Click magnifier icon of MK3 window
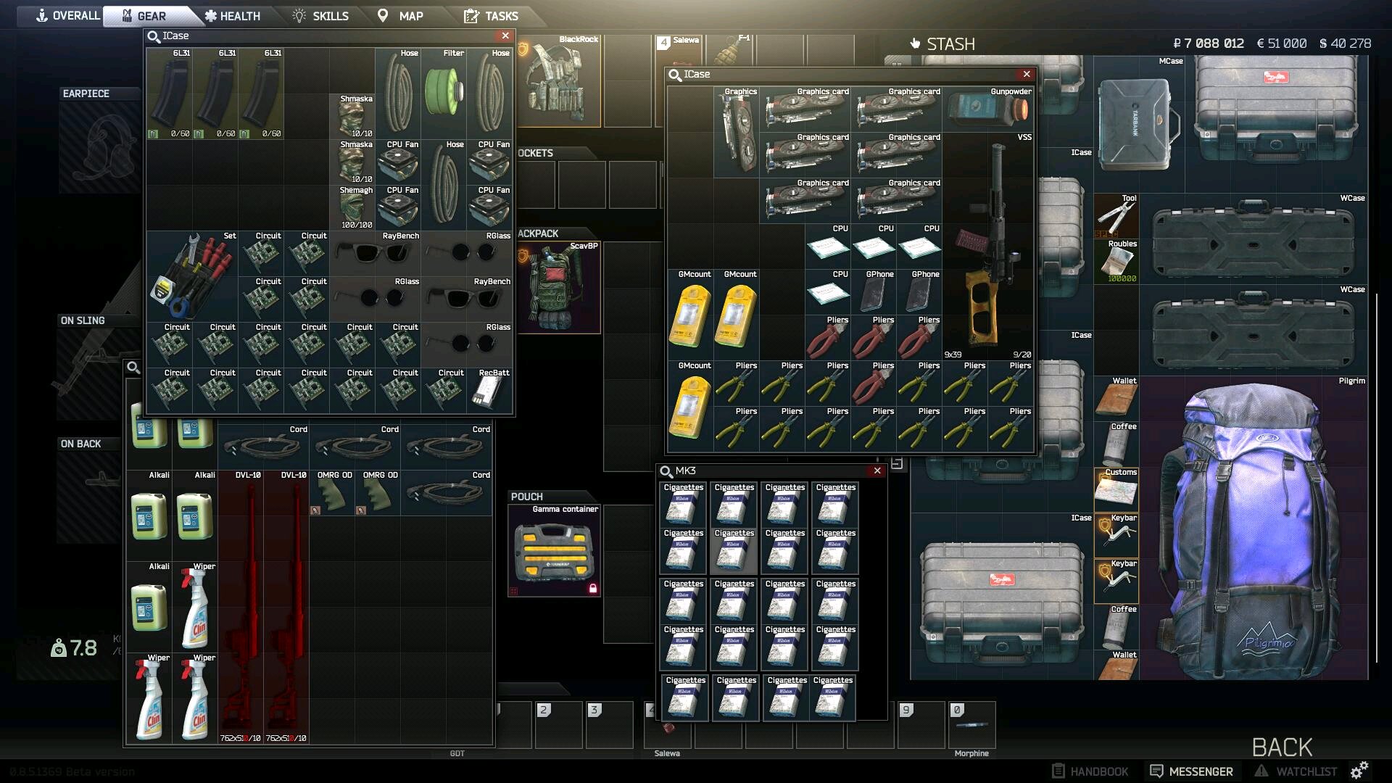Image resolution: width=1392 pixels, height=783 pixels. [666, 471]
